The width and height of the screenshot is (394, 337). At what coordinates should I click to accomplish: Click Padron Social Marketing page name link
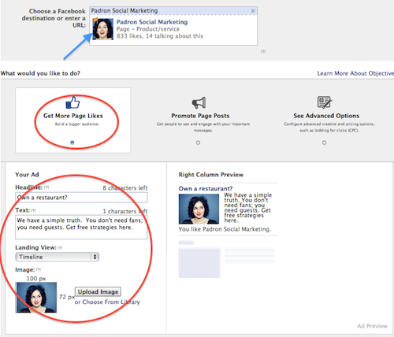coord(152,22)
